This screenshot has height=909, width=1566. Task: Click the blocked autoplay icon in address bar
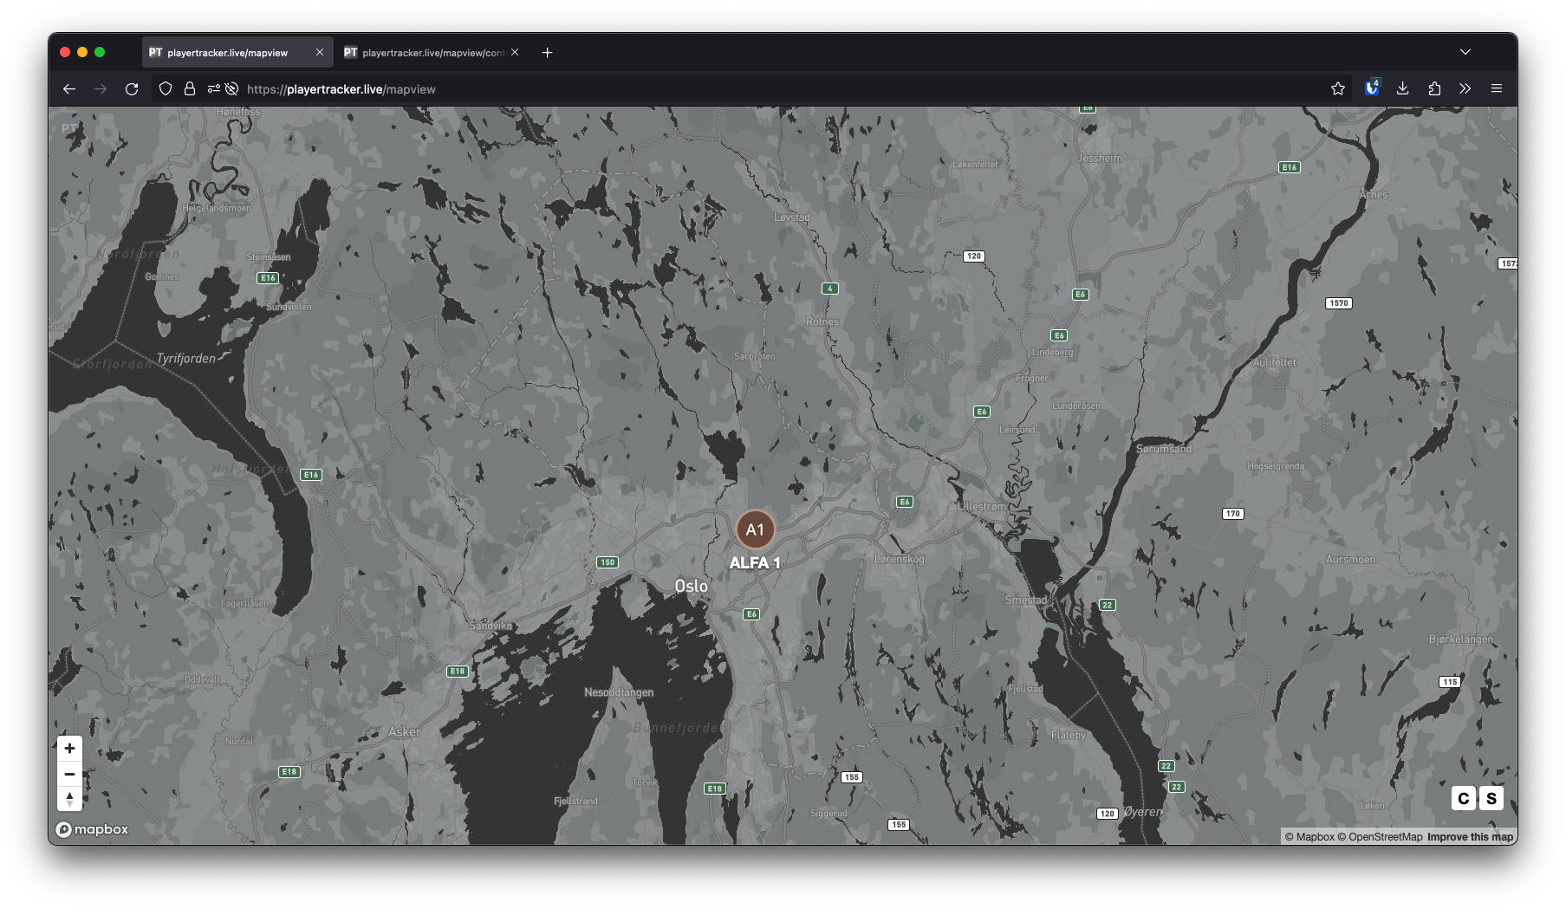(231, 88)
